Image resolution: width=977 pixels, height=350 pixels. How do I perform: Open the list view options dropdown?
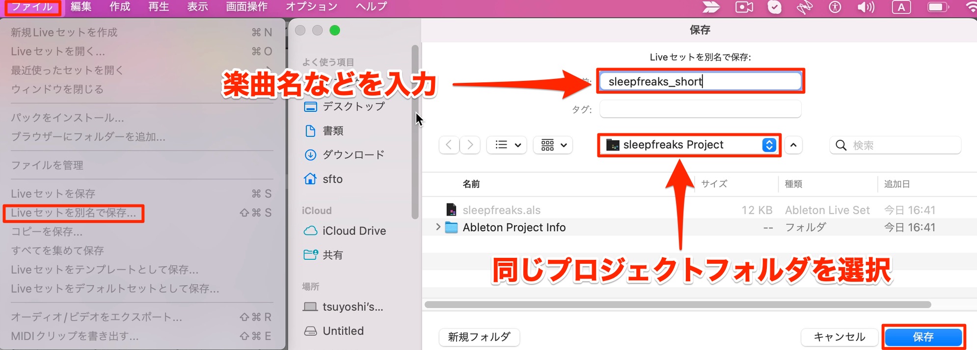click(507, 145)
